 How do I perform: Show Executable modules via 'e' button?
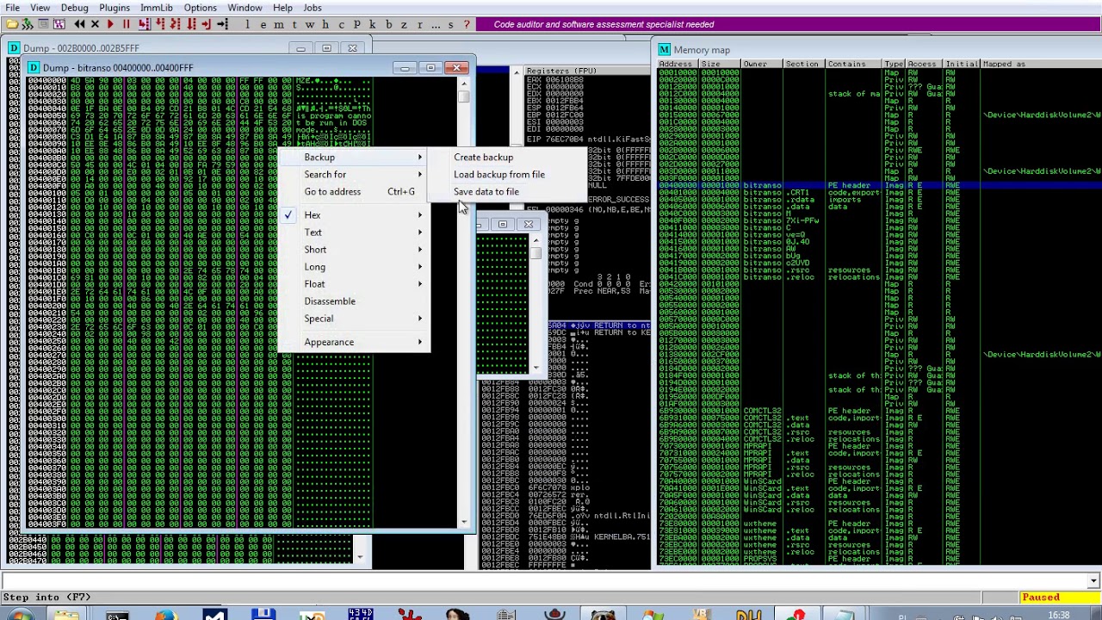point(263,24)
